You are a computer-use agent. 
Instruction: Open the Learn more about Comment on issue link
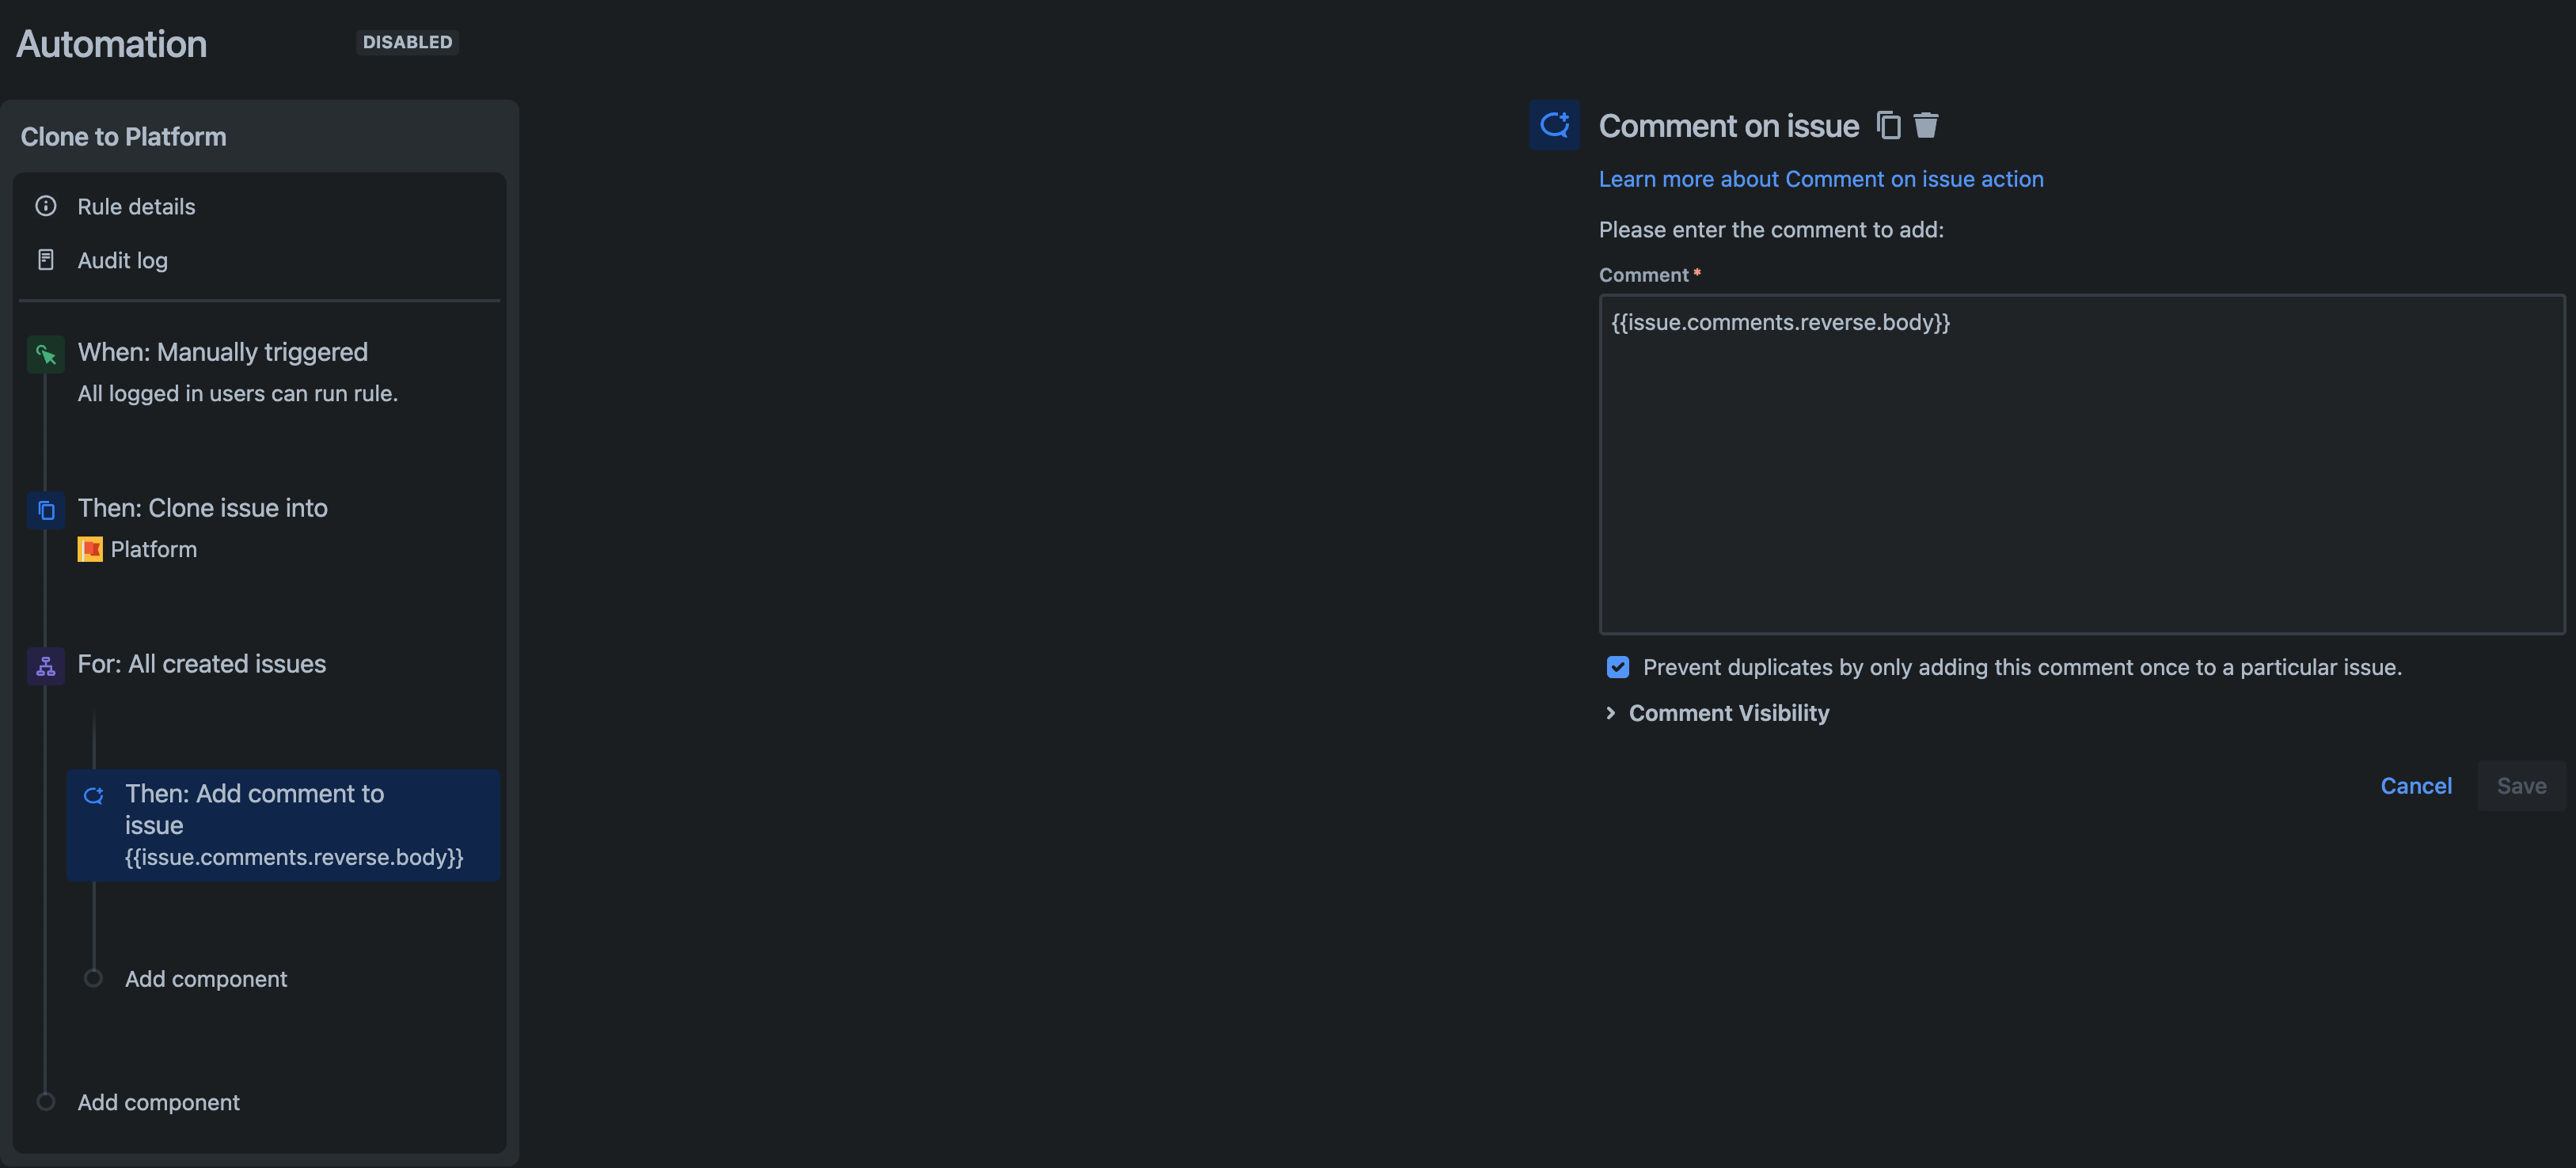[x=1821, y=178]
